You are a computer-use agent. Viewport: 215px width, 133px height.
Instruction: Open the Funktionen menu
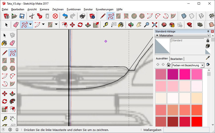tap(74, 9)
